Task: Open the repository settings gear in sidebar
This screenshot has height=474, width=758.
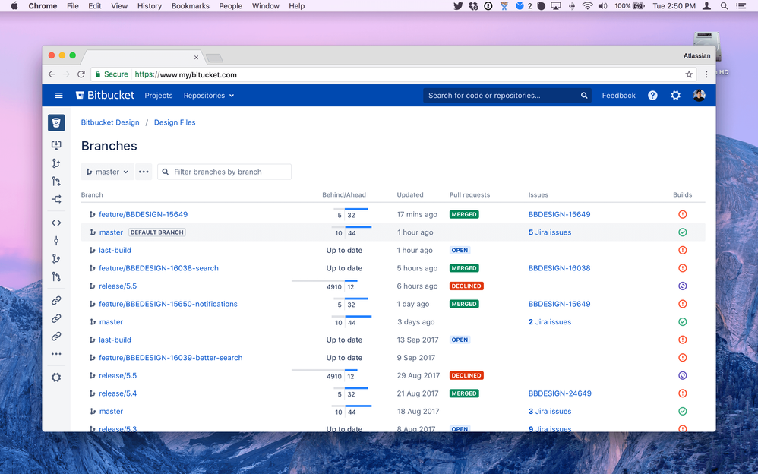Action: (56, 378)
